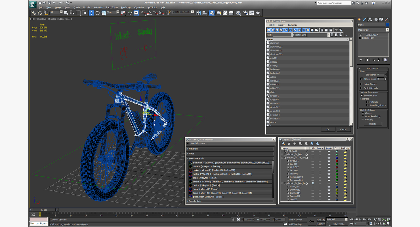Open the selection filter All dropdown
The image size is (420, 227).
click(x=56, y=12)
